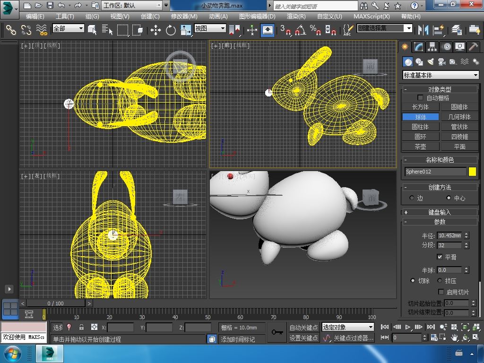Image resolution: width=484 pixels, height=363 pixels.
Task: Toggle the selection lock padlock icon
Action: (81, 327)
